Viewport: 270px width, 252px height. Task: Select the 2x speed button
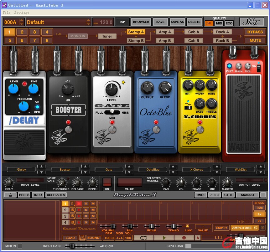pyautogui.click(x=259, y=221)
